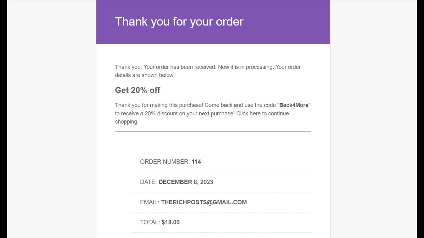Click the word "shopping." ending the promo paragraph
Viewport: 424px width, 238px height.
tap(127, 122)
